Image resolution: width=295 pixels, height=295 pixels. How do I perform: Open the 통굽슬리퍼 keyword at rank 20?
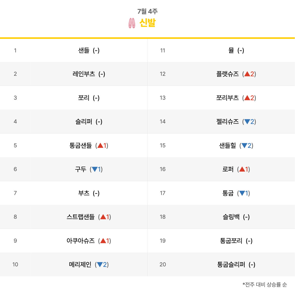tap(231, 264)
